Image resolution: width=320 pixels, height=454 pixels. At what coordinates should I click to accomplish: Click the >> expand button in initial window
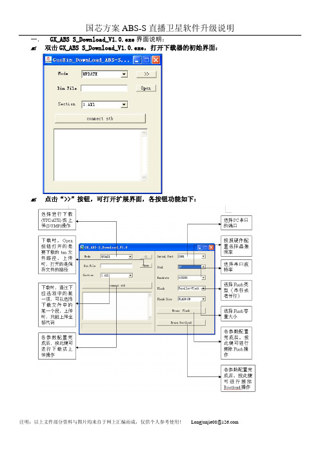click(x=146, y=74)
